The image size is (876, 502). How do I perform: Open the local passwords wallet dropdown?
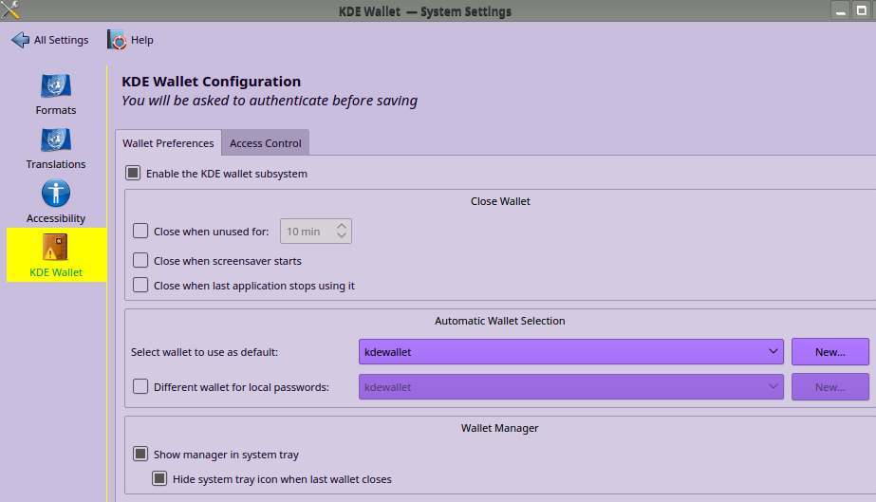click(570, 387)
